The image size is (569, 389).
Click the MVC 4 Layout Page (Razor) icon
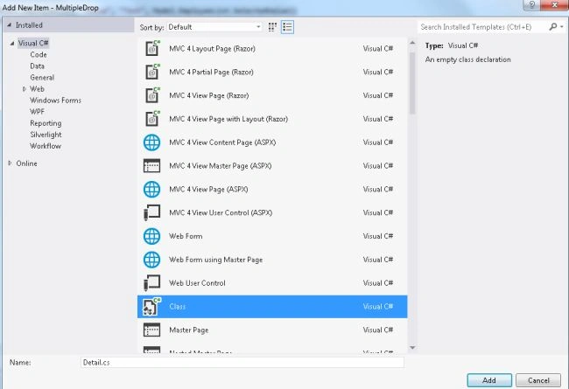152,48
